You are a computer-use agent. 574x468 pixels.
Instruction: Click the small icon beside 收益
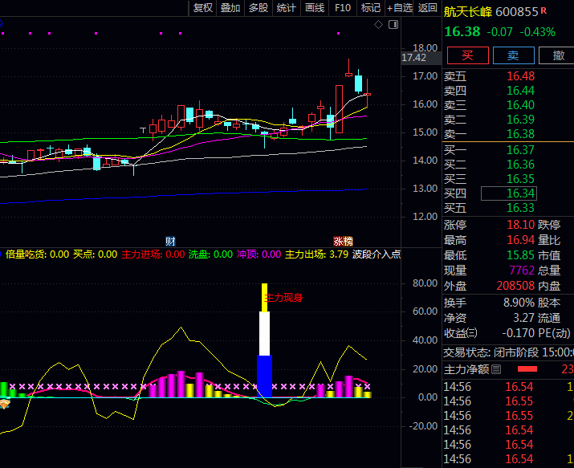point(471,333)
